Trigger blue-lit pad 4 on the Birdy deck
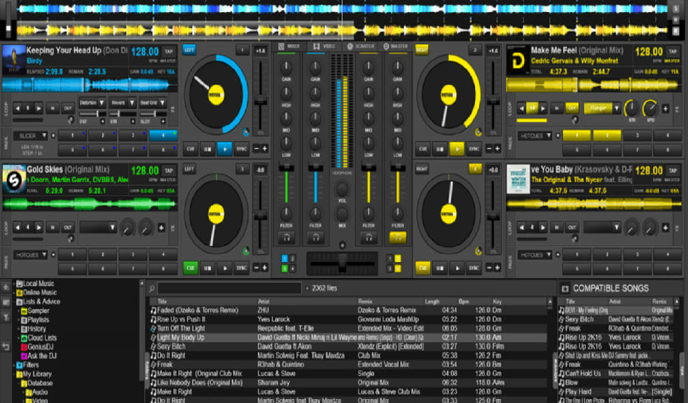This screenshot has height=403, width=688. [x=163, y=136]
